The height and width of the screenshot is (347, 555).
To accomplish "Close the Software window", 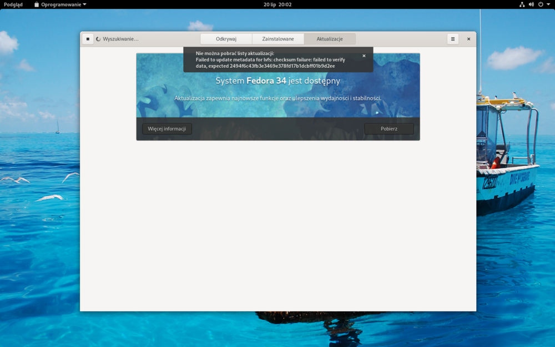I will [468, 39].
